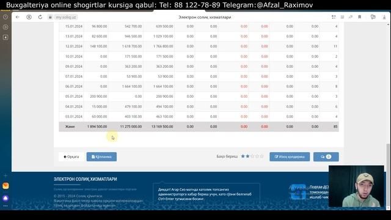Click the webcam video overlay of the presenter
The height and width of the screenshot is (220, 391).
coord(356,186)
